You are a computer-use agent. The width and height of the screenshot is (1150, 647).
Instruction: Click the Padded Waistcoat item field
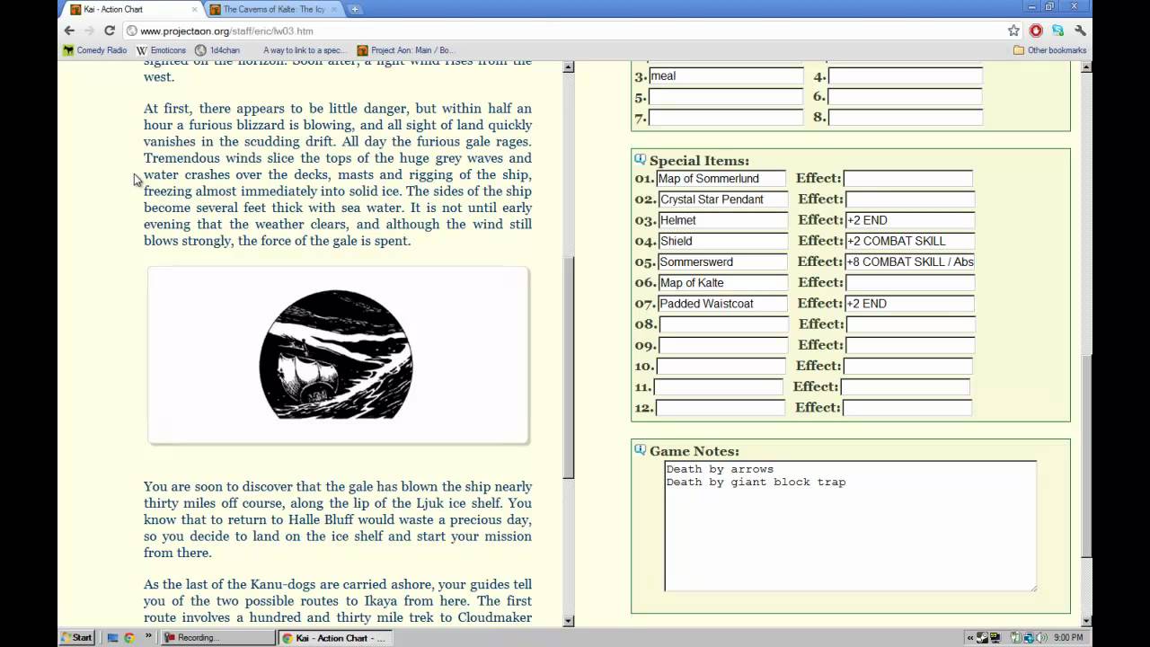pos(723,303)
